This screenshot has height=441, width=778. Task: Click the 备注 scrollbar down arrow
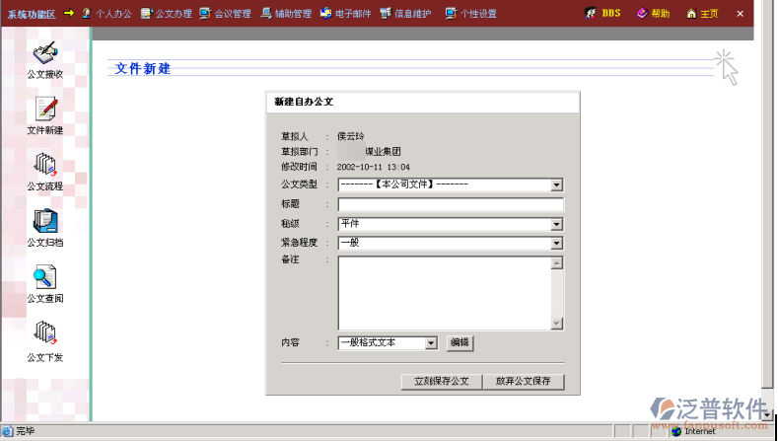click(557, 324)
